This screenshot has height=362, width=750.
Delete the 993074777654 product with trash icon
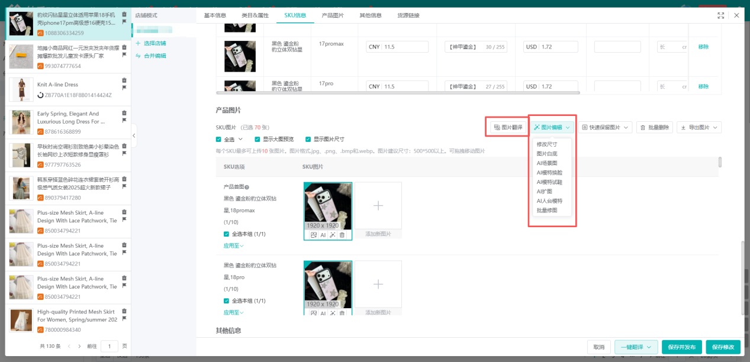(x=124, y=47)
